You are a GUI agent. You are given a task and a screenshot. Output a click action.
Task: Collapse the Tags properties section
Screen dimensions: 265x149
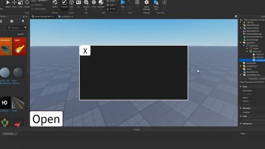tap(241, 116)
